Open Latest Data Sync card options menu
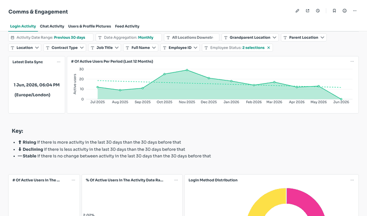 coord(59,62)
